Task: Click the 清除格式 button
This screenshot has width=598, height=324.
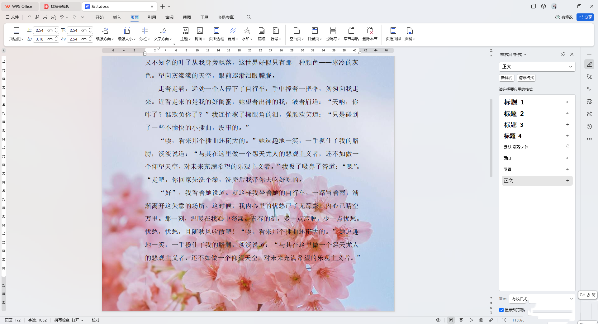Action: click(x=526, y=78)
